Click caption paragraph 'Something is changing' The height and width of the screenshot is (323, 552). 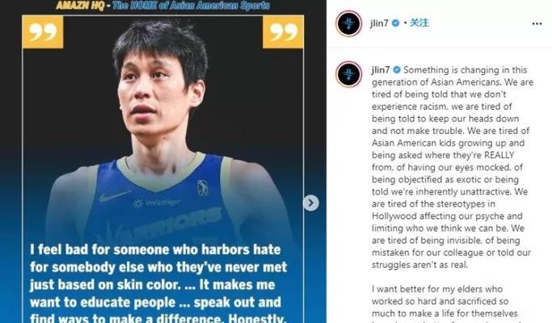pyautogui.click(x=453, y=167)
